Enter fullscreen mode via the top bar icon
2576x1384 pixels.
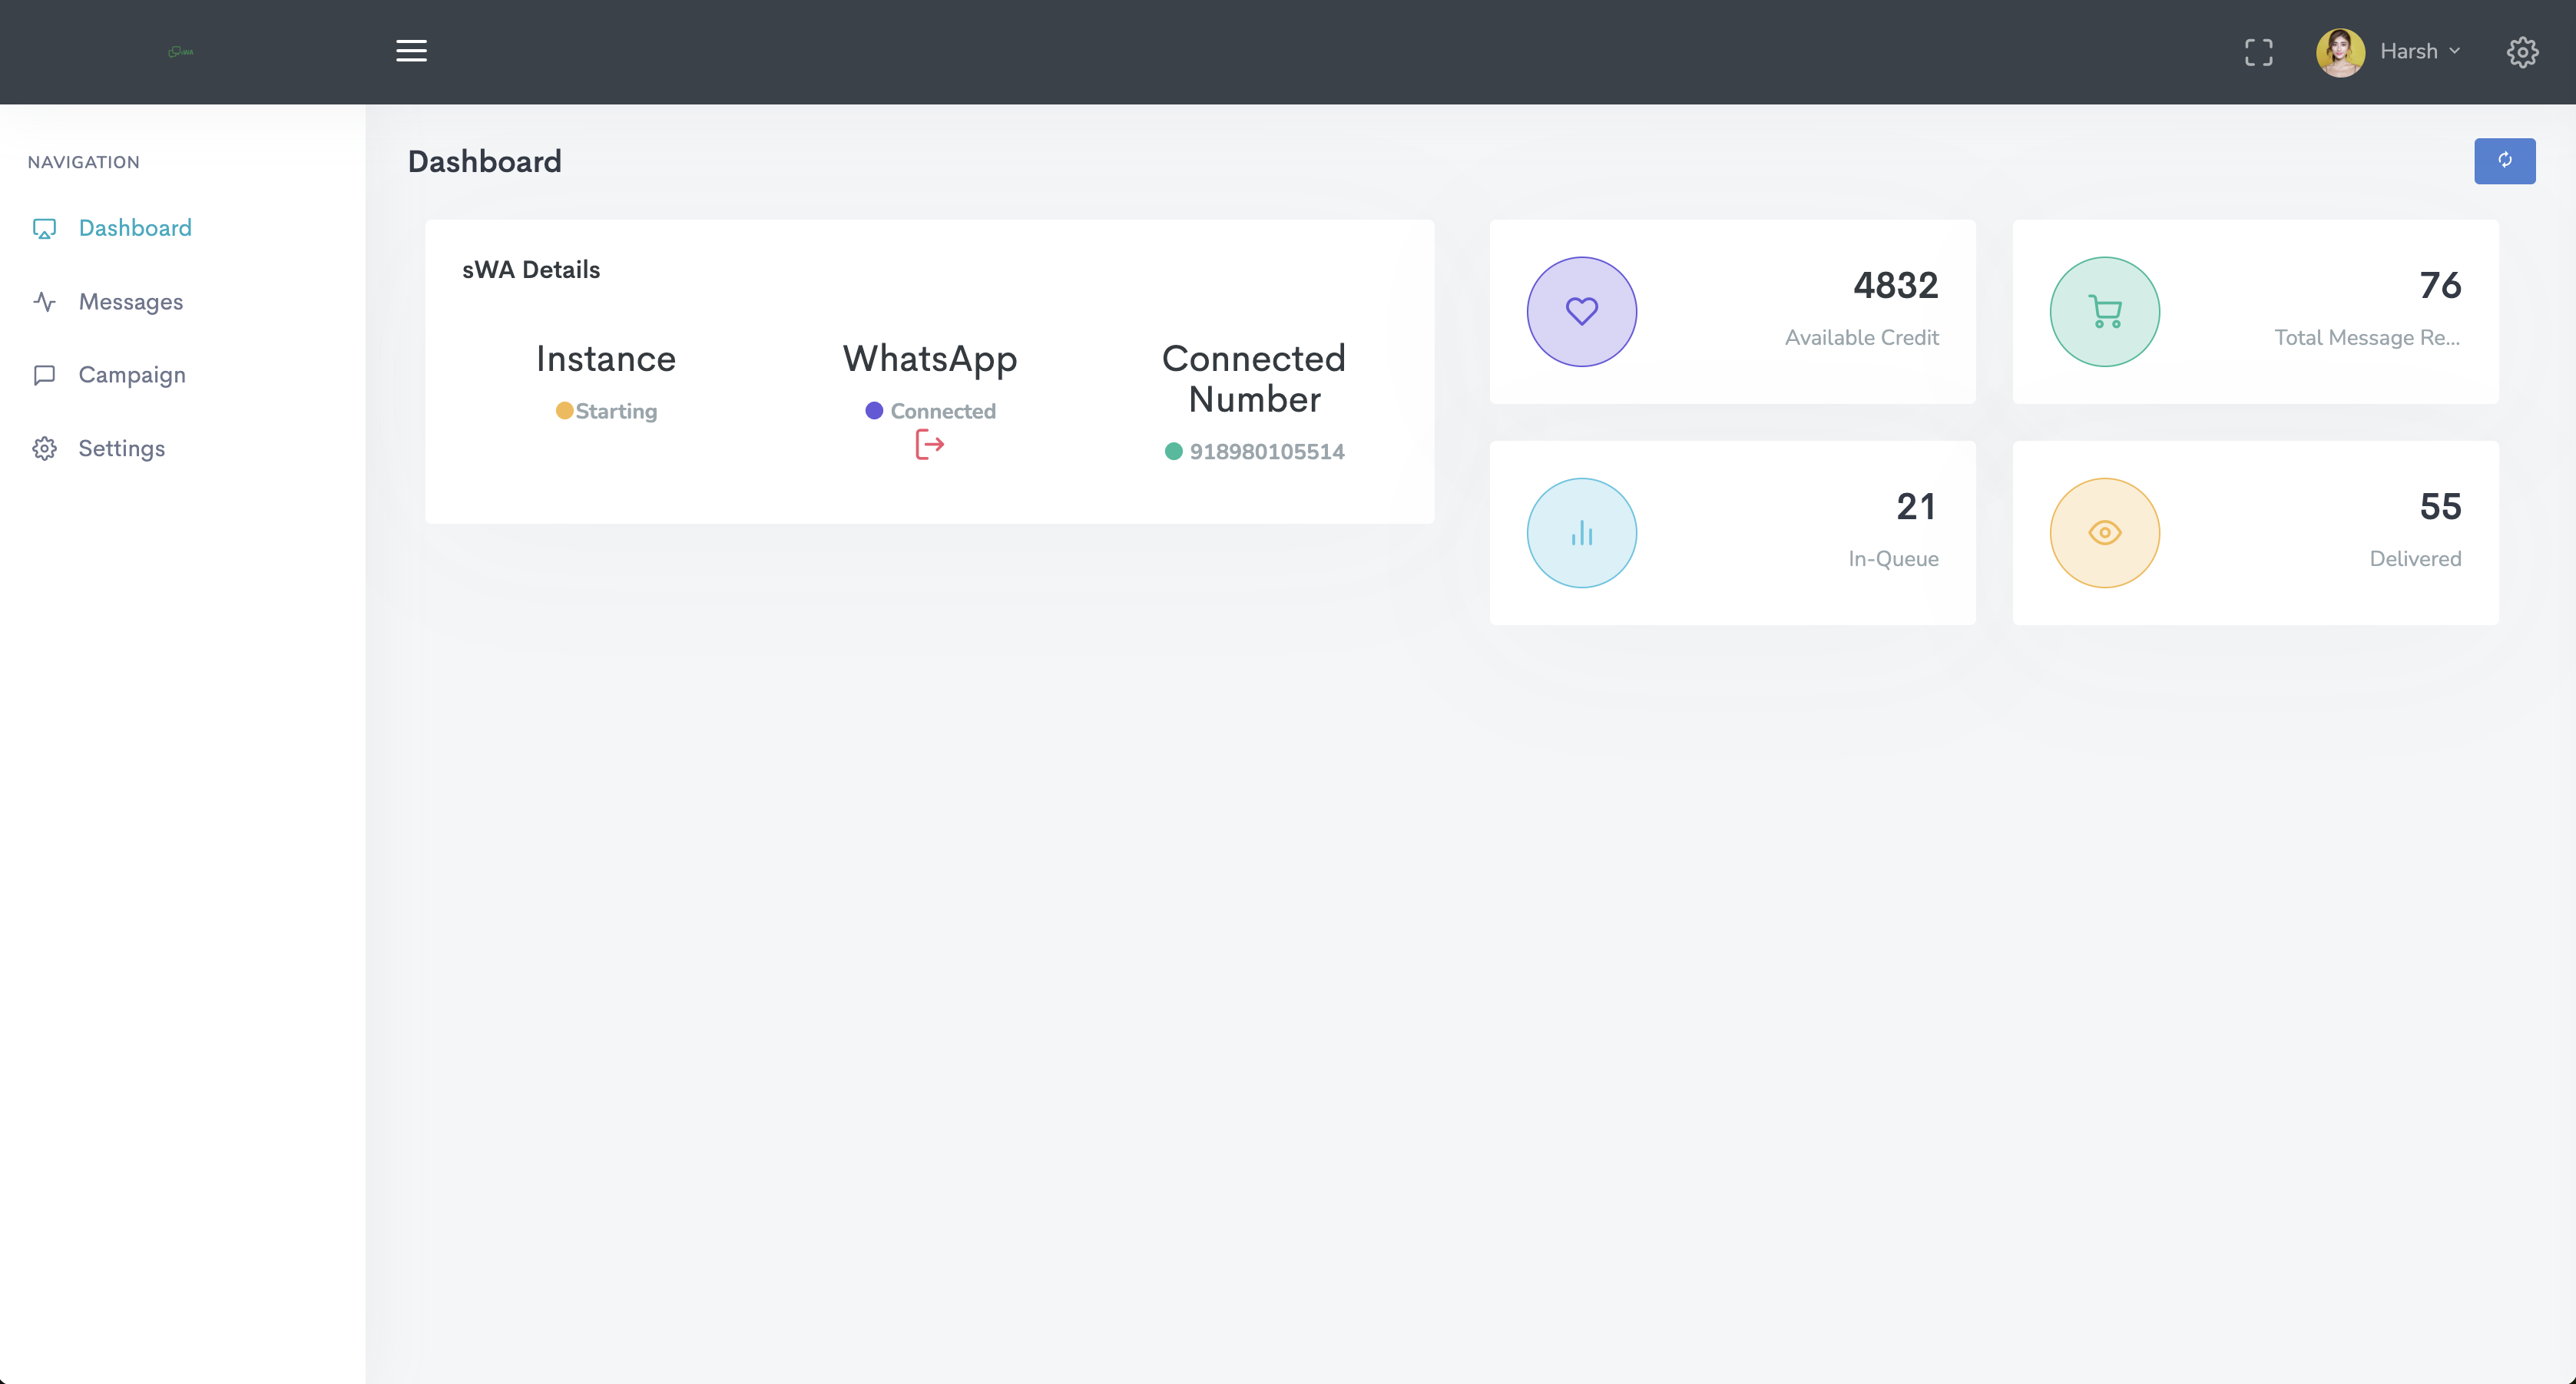(x=2258, y=52)
